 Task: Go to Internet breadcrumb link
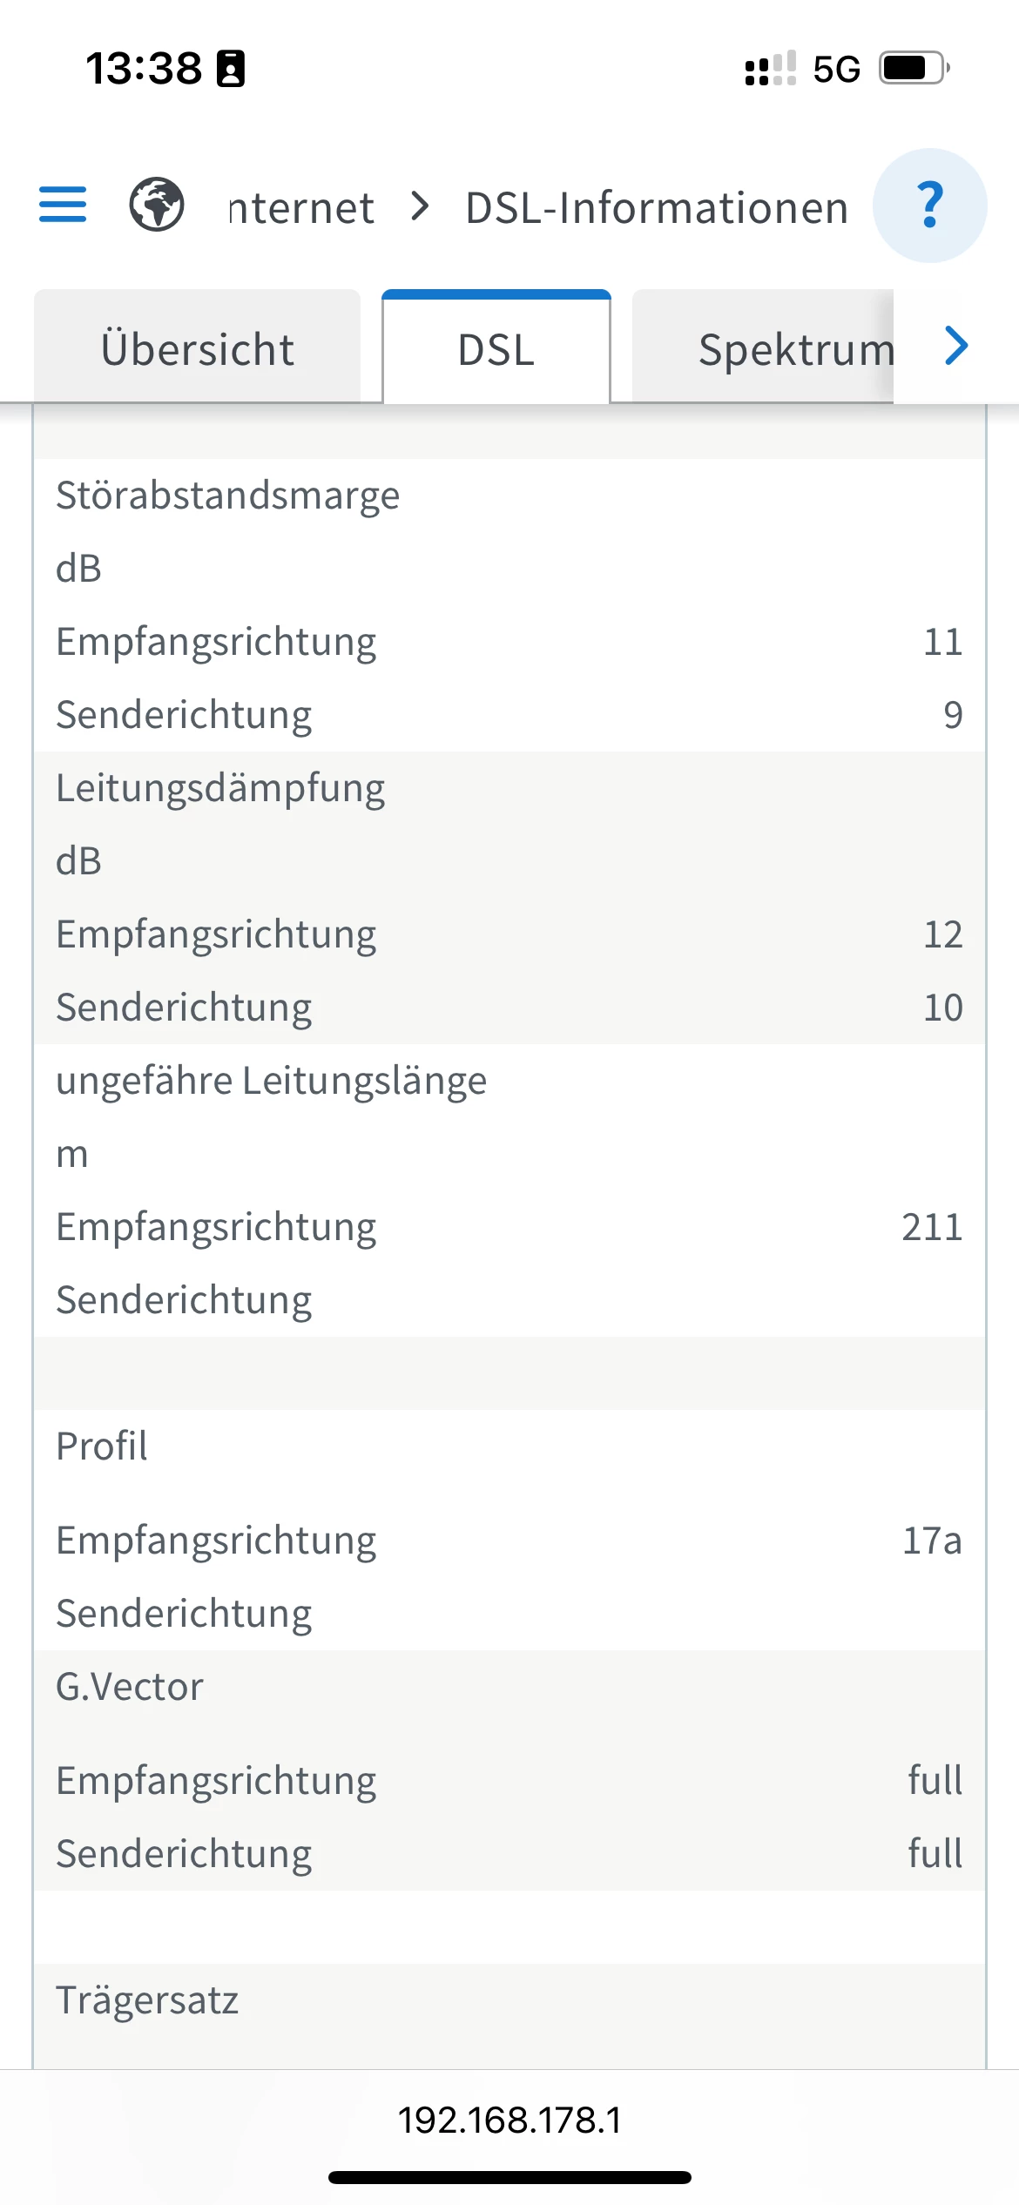(x=301, y=208)
